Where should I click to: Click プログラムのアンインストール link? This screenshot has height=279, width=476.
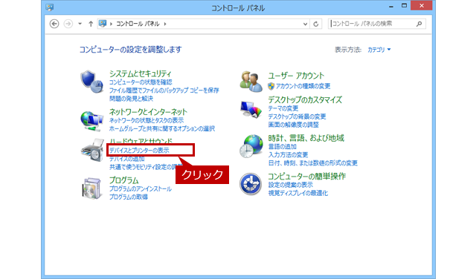pos(141,188)
